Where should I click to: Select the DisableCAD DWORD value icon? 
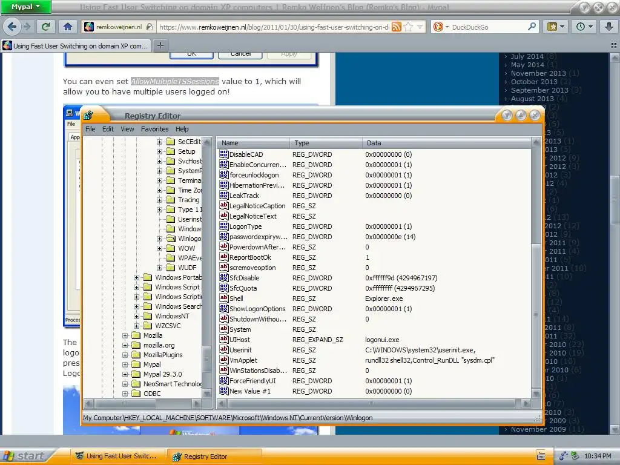[x=224, y=154]
